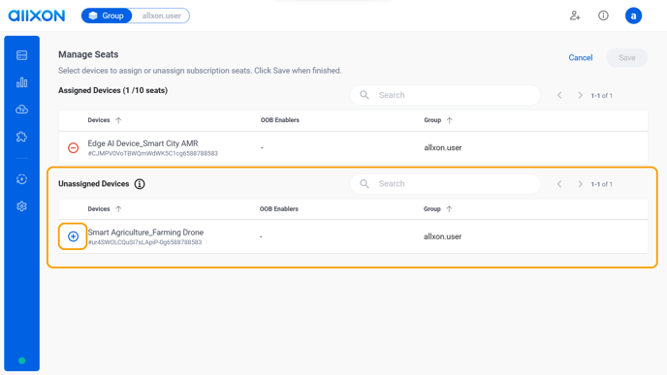Open the cloud upload sidebar icon
The height and width of the screenshot is (375, 667).
click(21, 109)
